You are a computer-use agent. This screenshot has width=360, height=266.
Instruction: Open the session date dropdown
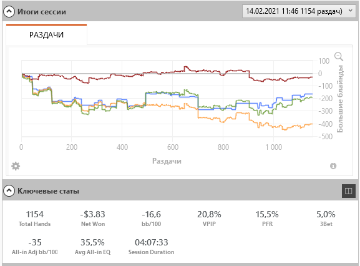point(299,11)
